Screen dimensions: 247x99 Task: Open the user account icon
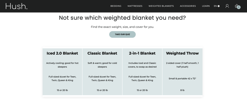tap(227, 6)
